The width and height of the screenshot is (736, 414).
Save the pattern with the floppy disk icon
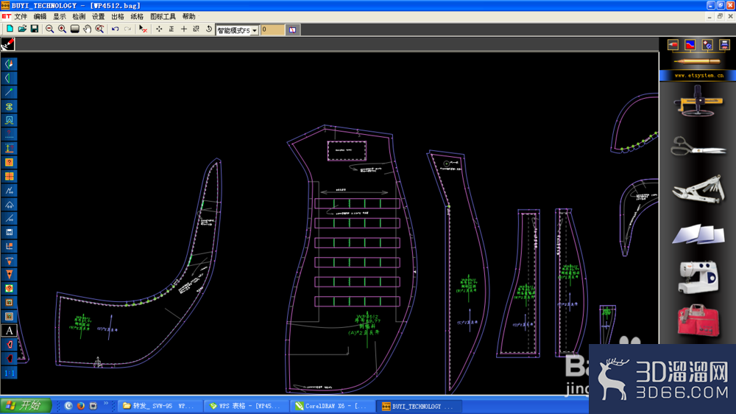click(x=35, y=29)
